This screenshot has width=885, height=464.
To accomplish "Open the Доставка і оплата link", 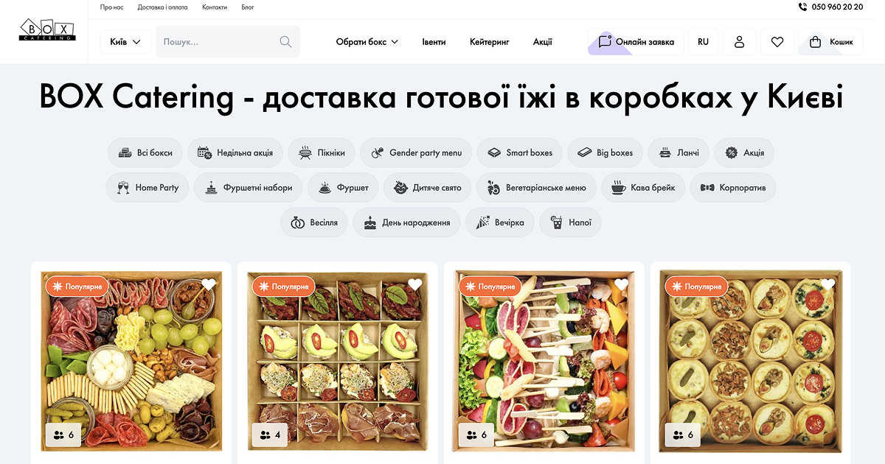I will 162,7.
